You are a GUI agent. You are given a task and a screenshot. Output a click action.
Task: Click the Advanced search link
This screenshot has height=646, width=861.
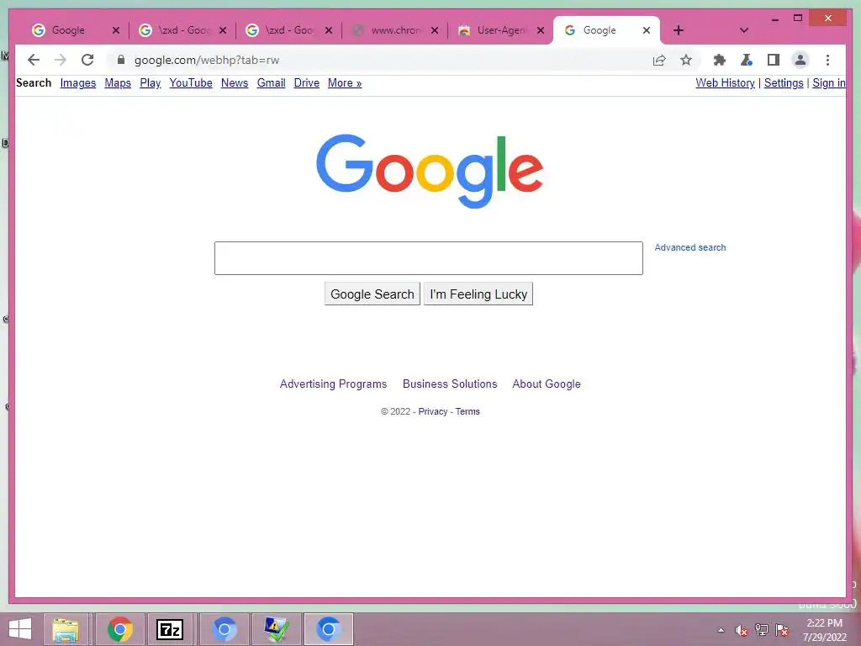click(x=689, y=248)
